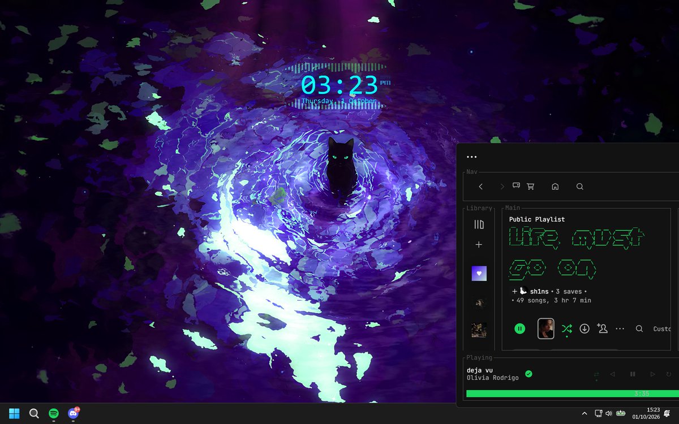The image size is (679, 424).
Task: Search within the playlist
Action: coord(639,328)
